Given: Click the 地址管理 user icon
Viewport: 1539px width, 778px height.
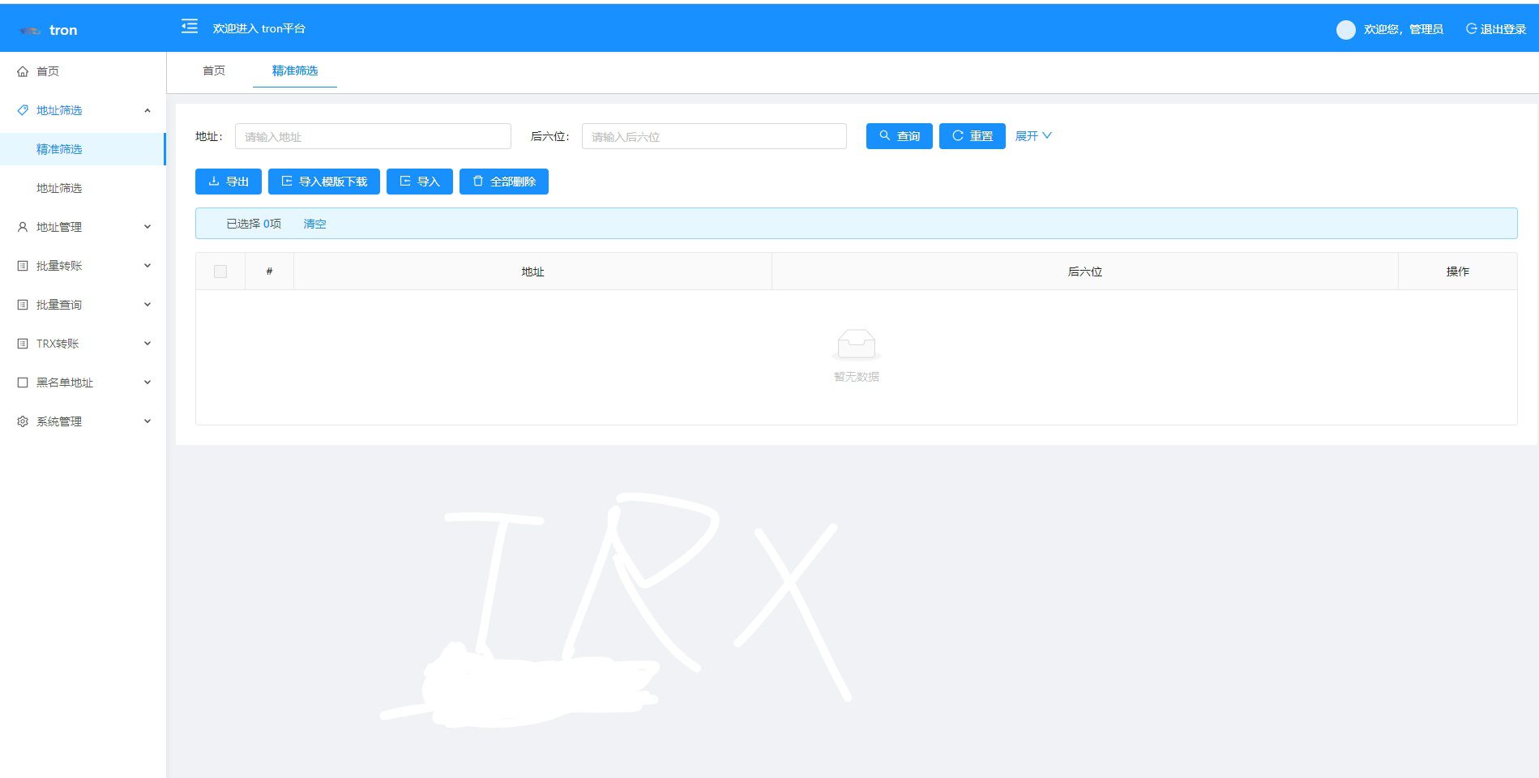Looking at the screenshot, I should pos(23,227).
